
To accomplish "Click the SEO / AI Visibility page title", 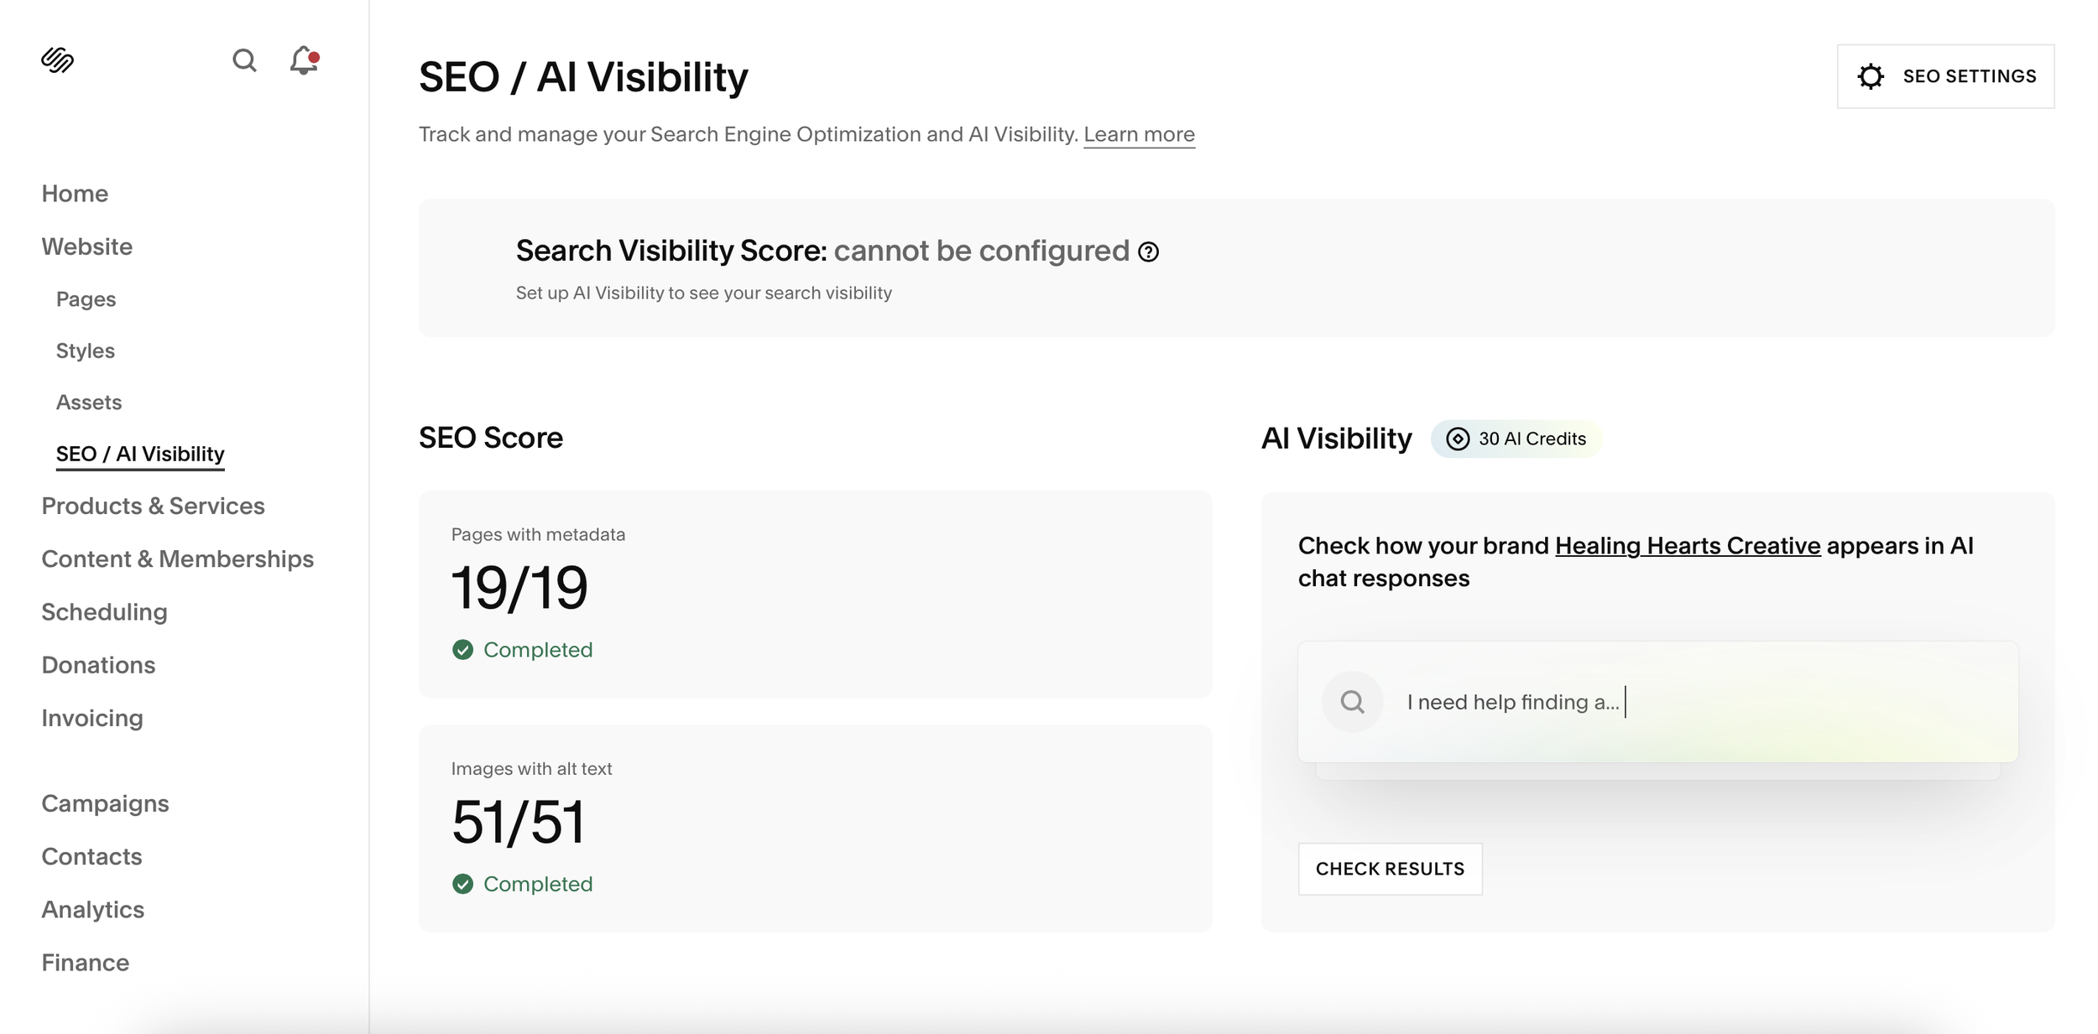I will [x=583, y=77].
